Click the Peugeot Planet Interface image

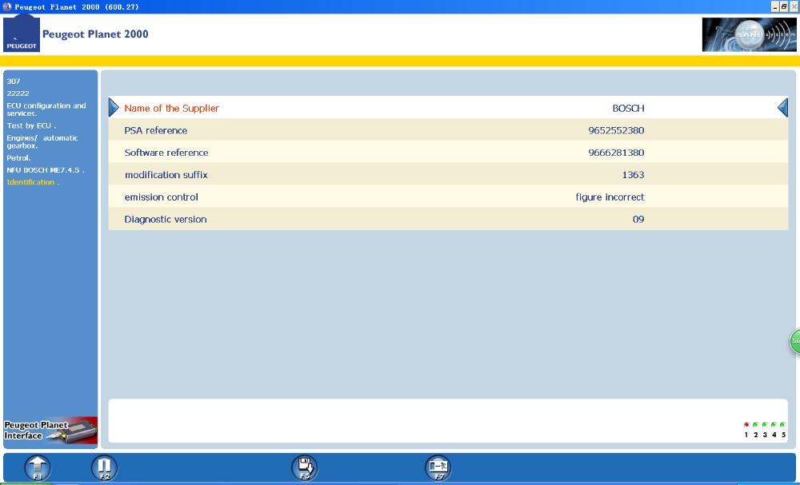point(50,431)
